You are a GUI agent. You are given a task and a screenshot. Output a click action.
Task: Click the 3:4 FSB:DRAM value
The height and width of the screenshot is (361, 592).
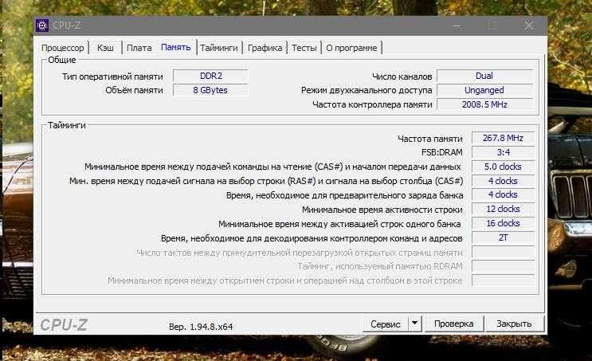click(504, 152)
